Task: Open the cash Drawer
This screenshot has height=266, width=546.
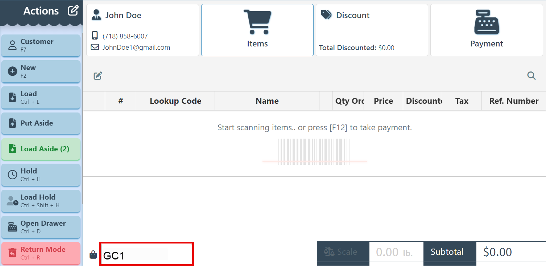Action: click(41, 227)
